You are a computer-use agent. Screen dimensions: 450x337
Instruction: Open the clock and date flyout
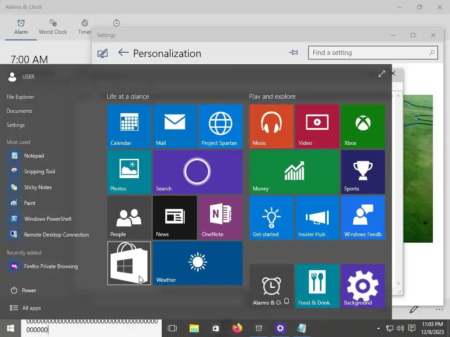(x=432, y=328)
